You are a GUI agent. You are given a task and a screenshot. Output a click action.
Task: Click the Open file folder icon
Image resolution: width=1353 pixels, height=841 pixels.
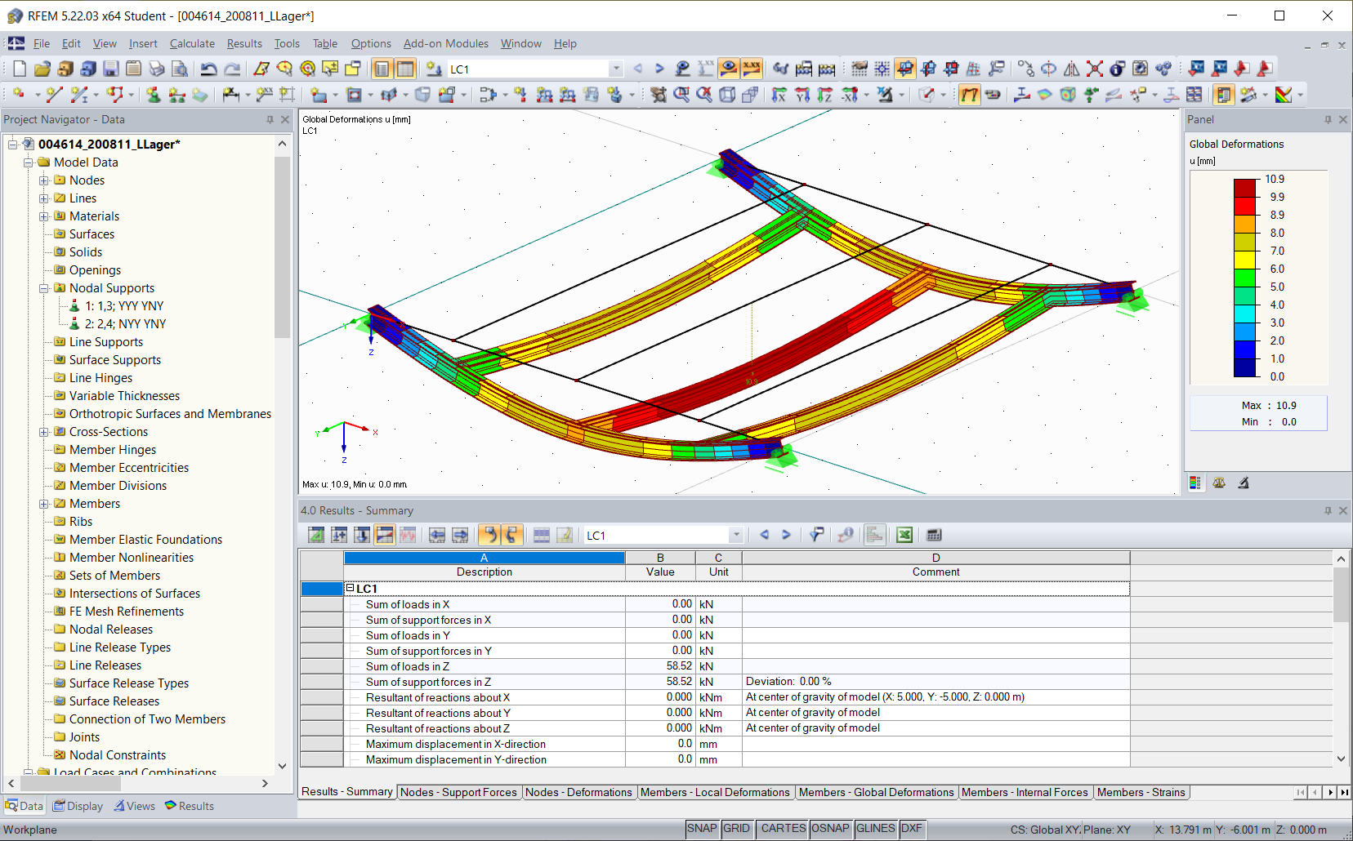tap(42, 69)
